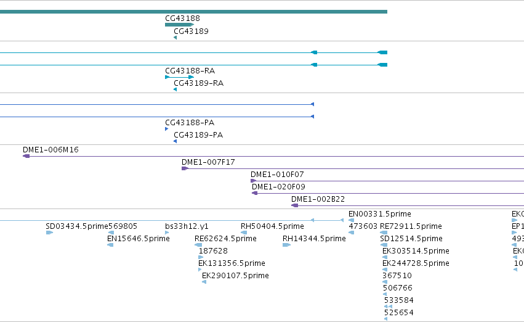Click the SD03434.5prime EST glyph
524x322 pixels.
(x=49, y=233)
